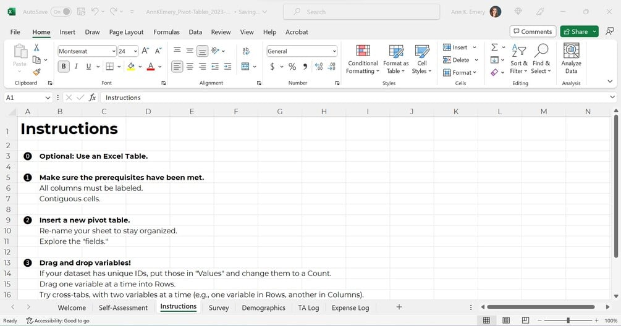Click the Copy icon in Clipboard group
The height and width of the screenshot is (326, 621).
(36, 60)
